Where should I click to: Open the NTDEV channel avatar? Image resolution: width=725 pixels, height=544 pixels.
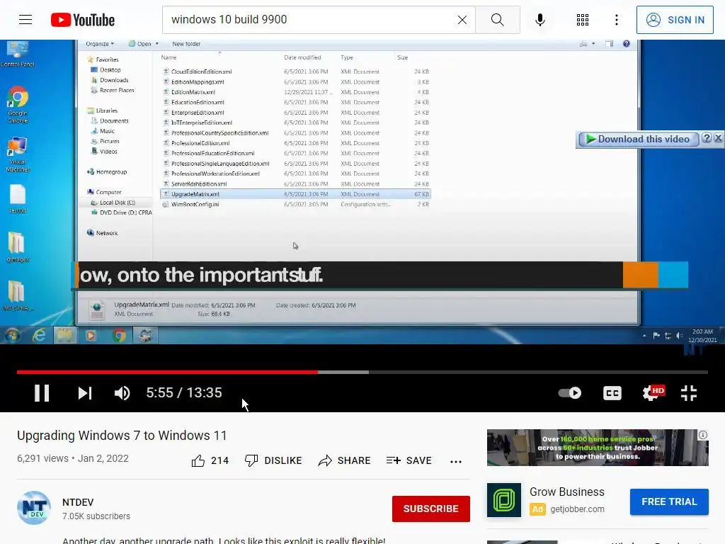(x=34, y=508)
